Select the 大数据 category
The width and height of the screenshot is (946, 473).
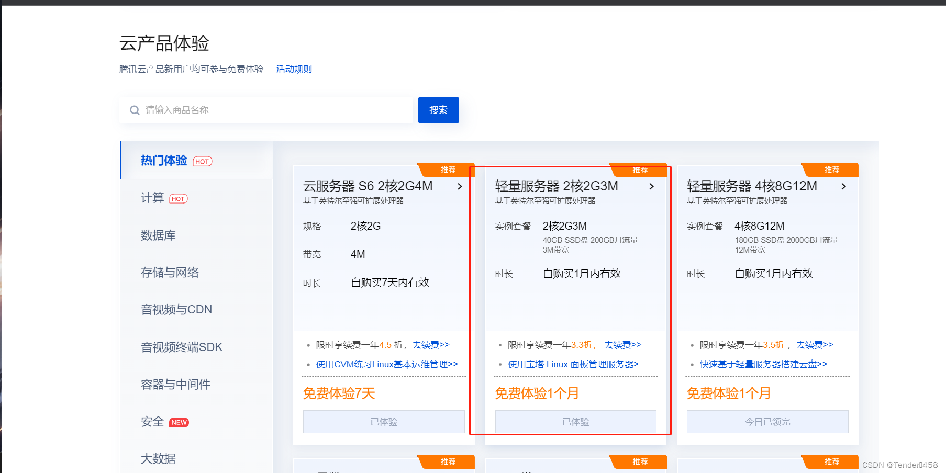point(158,458)
